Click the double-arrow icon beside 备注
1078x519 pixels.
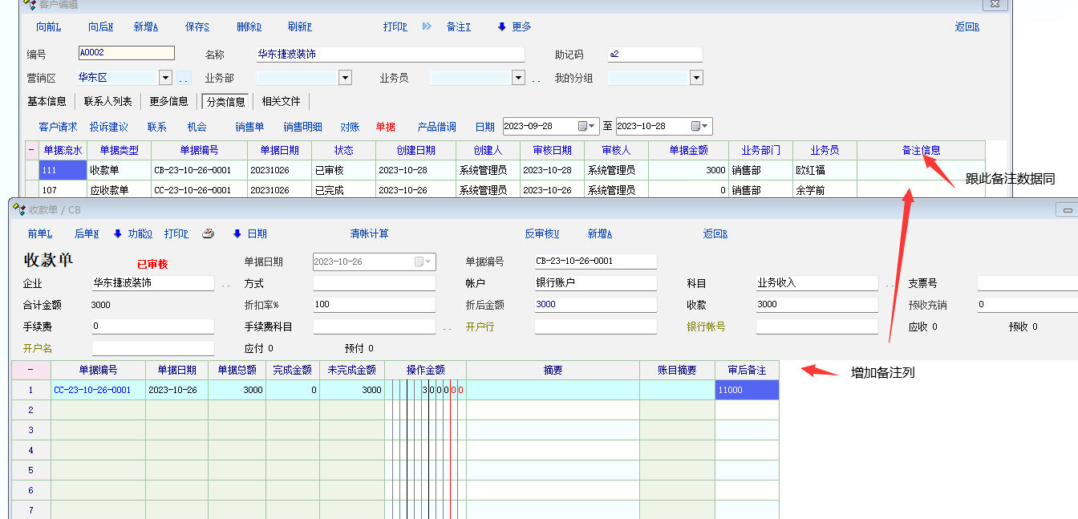click(x=427, y=26)
